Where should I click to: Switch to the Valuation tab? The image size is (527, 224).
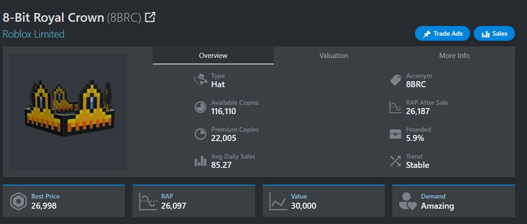point(333,56)
